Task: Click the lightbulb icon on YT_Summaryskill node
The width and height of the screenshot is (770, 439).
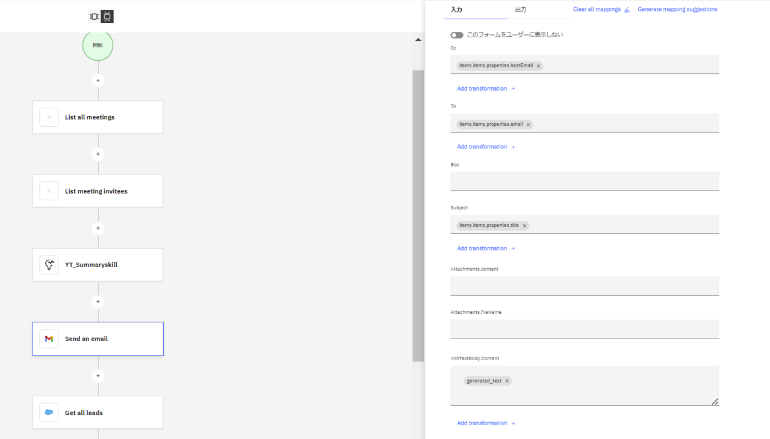Action: [49, 265]
